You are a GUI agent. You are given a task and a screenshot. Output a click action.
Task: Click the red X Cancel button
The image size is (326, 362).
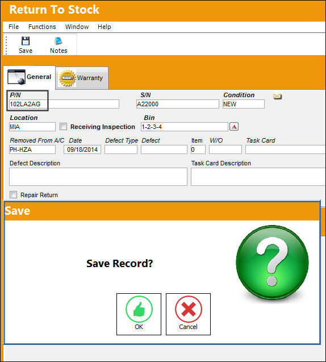point(188,314)
